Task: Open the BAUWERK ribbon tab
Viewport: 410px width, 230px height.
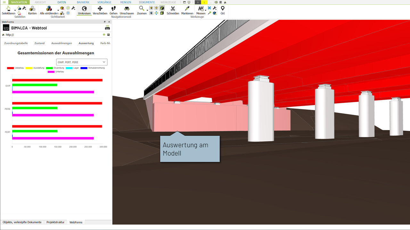Action: pyautogui.click(x=83, y=2)
